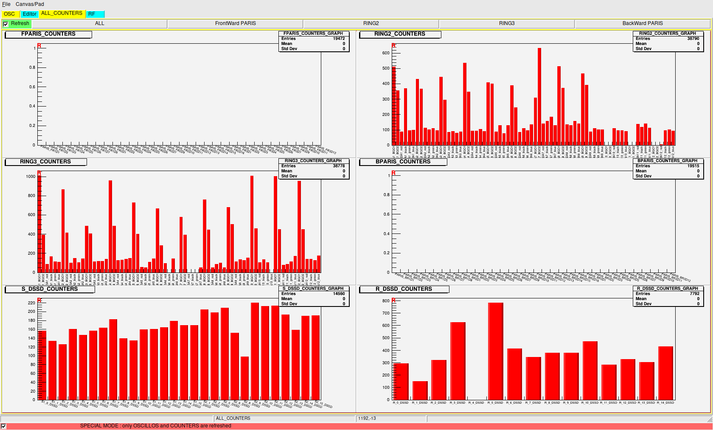The image size is (713, 430).
Task: Open the FrontWard PARIS counters view
Action: [235, 23]
